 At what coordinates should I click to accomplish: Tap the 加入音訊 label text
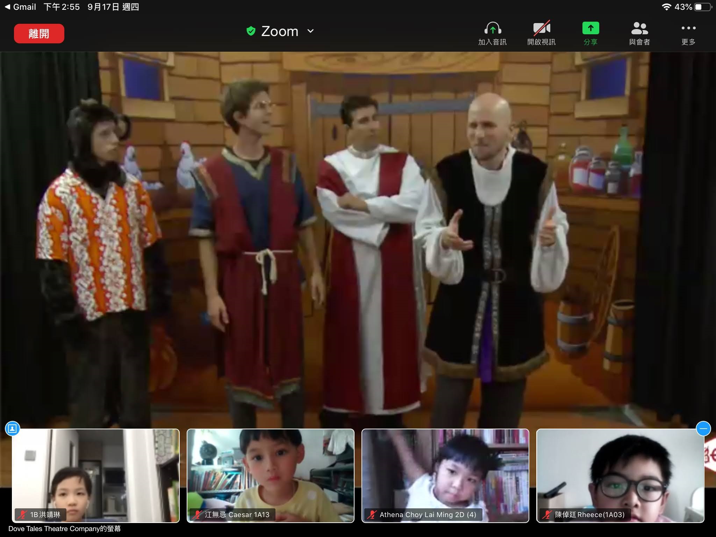click(x=493, y=42)
